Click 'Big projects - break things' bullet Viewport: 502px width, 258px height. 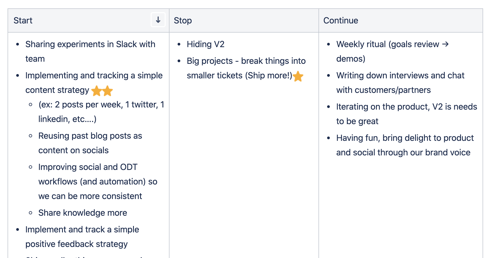(x=246, y=61)
